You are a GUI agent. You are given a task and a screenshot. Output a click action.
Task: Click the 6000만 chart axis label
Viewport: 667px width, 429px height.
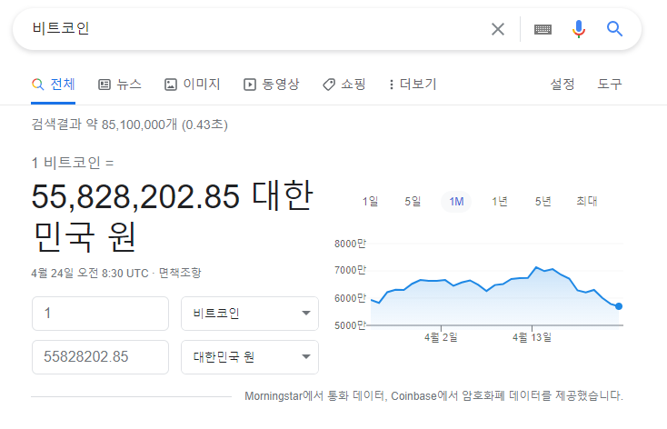point(350,298)
